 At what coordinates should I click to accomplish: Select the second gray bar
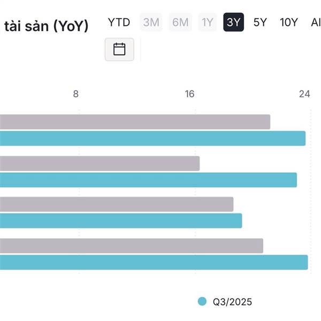tap(100, 164)
